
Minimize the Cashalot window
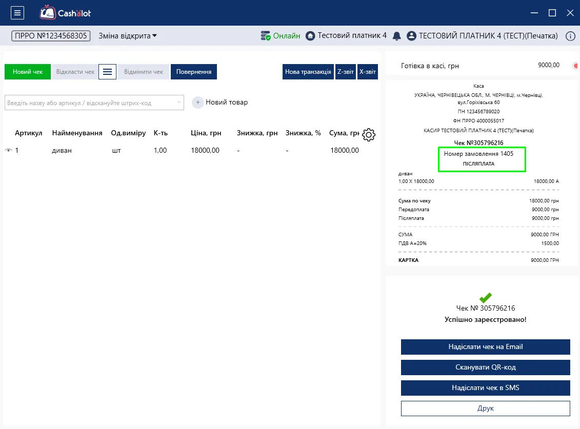[x=534, y=13]
